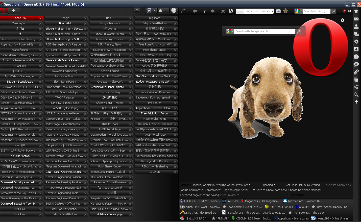Open the Windows panel icon in sidebar
Viewport: 361px width, 222px height.
[x=356, y=34]
